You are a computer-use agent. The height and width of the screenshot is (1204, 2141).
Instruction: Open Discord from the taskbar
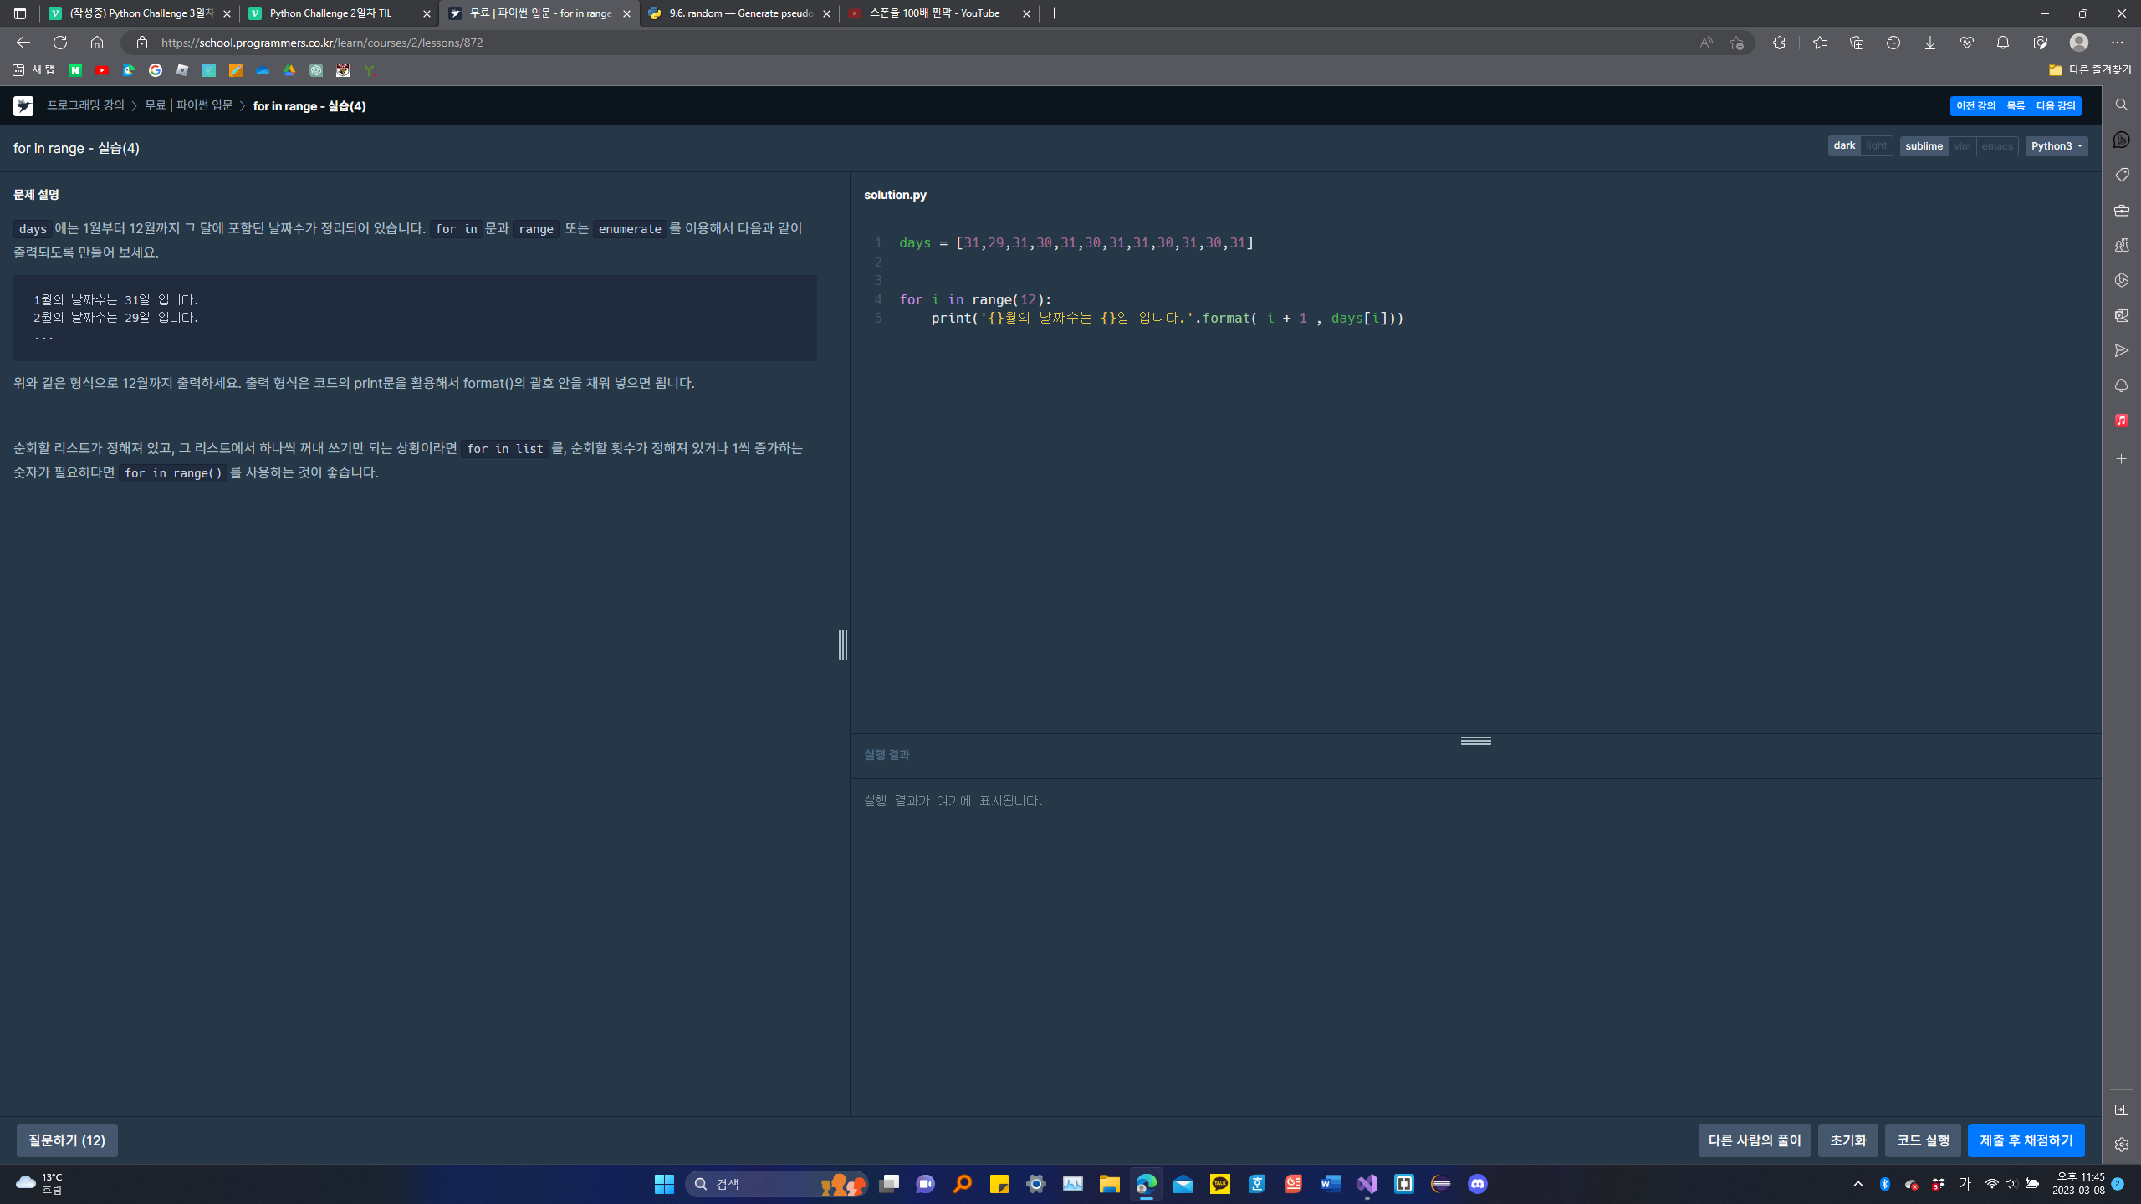pyautogui.click(x=1478, y=1183)
